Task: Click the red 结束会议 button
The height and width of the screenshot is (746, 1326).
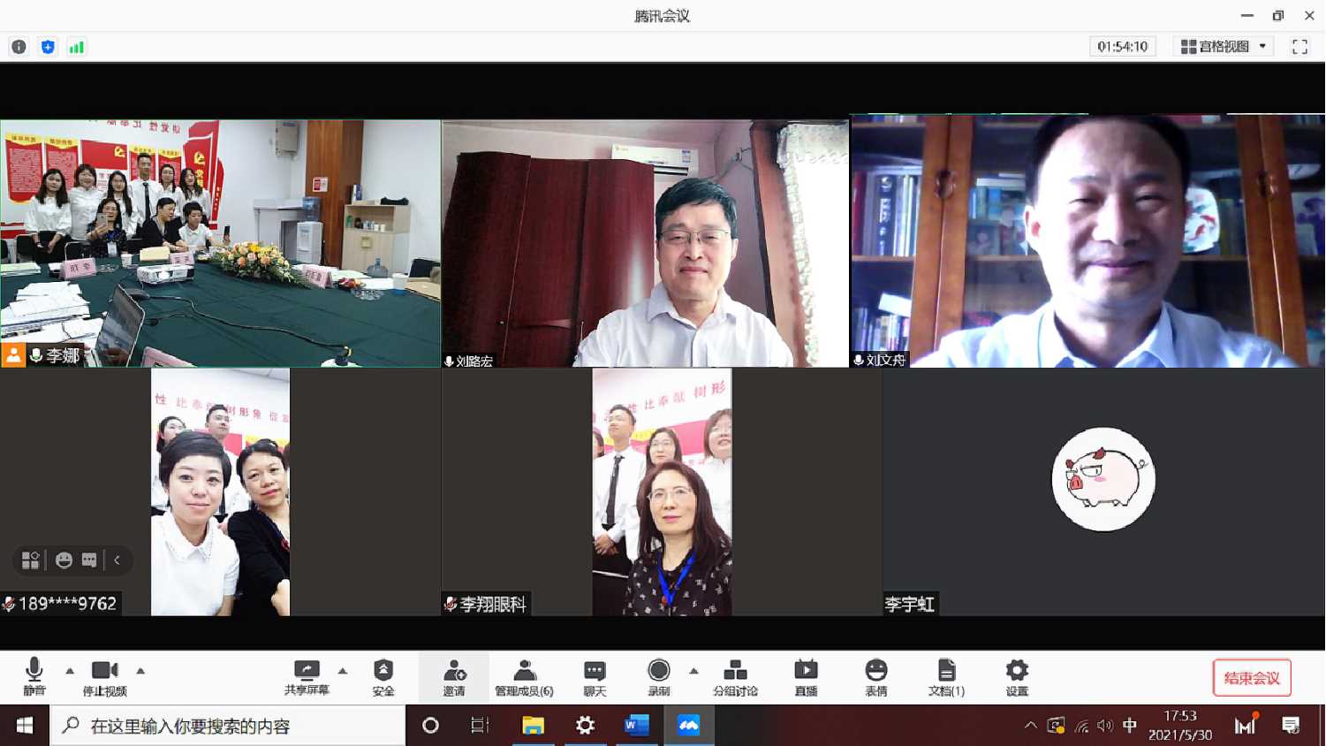Action: pos(1252,678)
